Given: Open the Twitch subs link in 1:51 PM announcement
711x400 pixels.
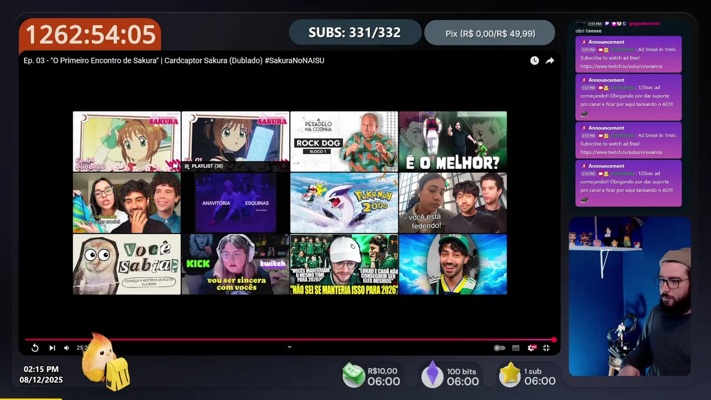Looking at the screenshot, I should pos(621,67).
